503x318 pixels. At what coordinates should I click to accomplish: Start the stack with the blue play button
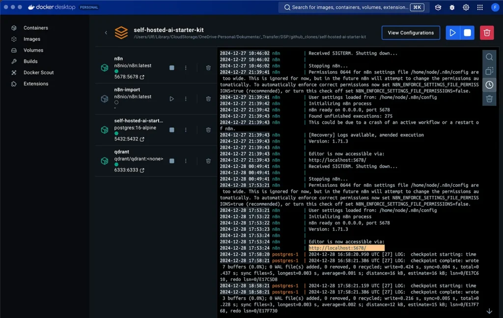452,33
